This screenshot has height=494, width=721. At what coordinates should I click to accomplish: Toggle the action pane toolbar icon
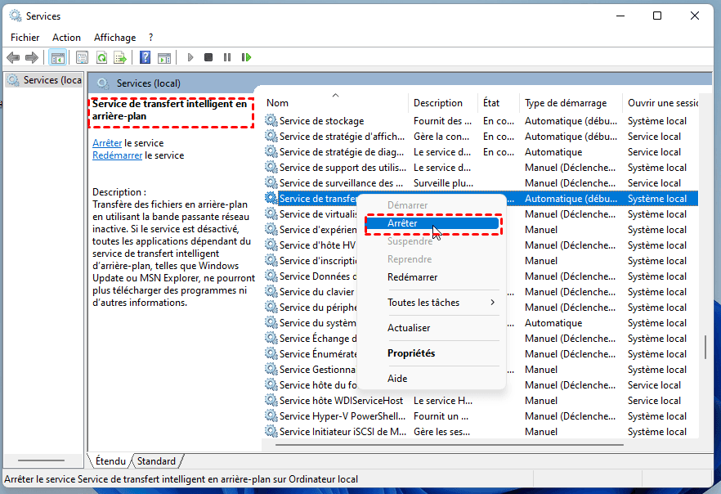[x=164, y=57]
